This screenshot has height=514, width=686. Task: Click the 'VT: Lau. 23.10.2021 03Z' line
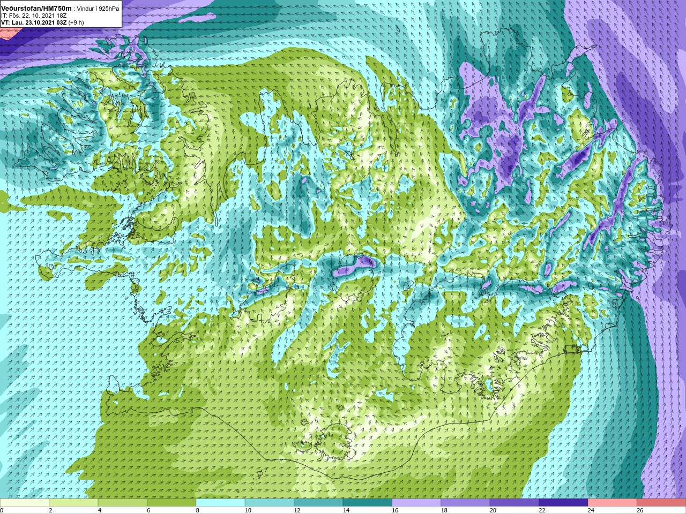[34, 23]
